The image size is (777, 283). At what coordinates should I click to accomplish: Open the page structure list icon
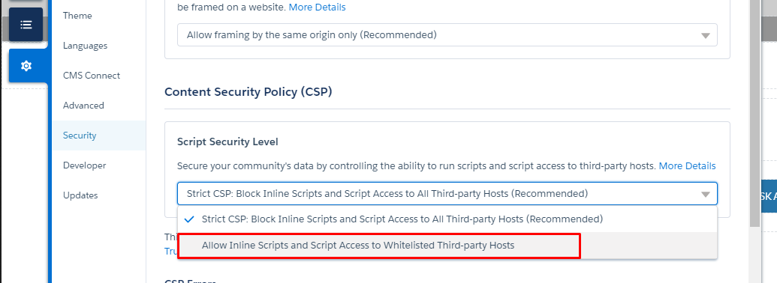[x=26, y=24]
